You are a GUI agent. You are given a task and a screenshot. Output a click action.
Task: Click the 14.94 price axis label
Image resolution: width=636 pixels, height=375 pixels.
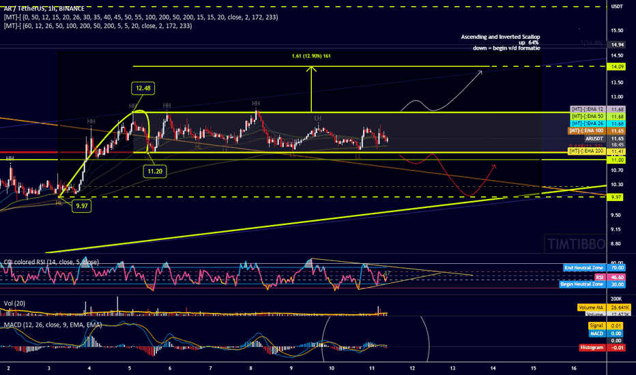[x=618, y=44]
